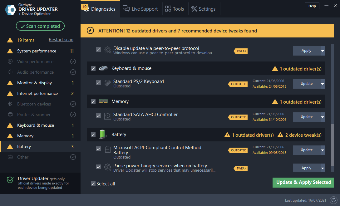The height and width of the screenshot is (206, 340).
Task: Click the gear icon next to peer-to-peer tweak
Action: 107,50
